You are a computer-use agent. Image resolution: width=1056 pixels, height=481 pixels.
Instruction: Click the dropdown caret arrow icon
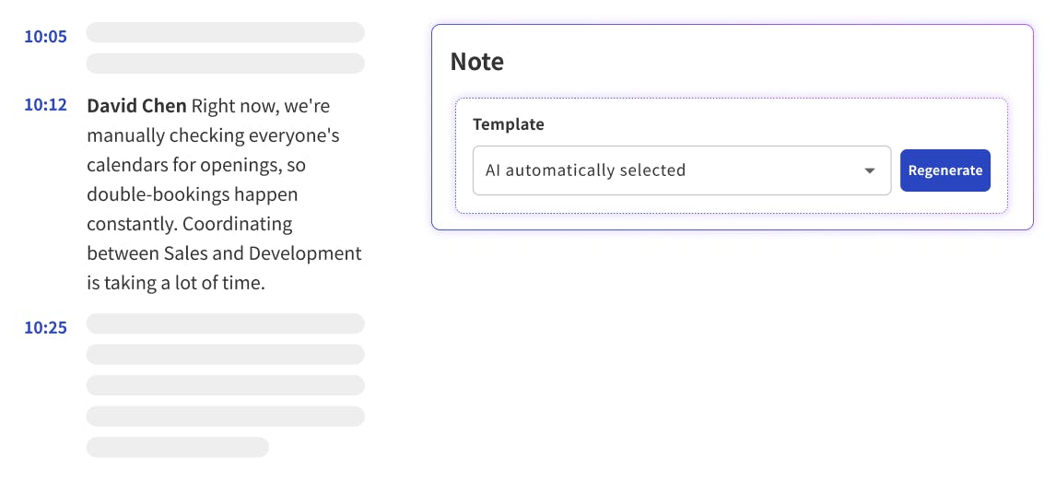[870, 170]
